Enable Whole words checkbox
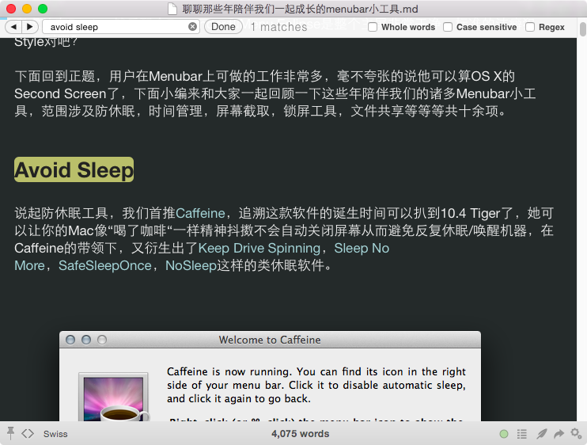Image resolution: width=587 pixels, height=445 pixels. pyautogui.click(x=373, y=27)
